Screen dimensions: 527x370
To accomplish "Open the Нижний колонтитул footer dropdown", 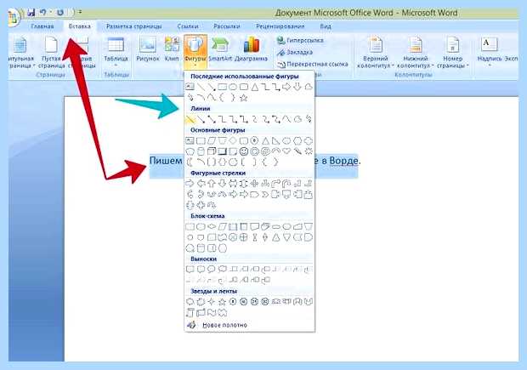I will coord(415,52).
